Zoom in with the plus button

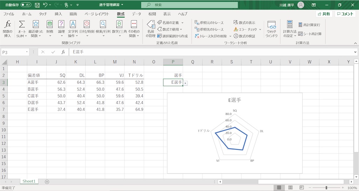point(343,188)
